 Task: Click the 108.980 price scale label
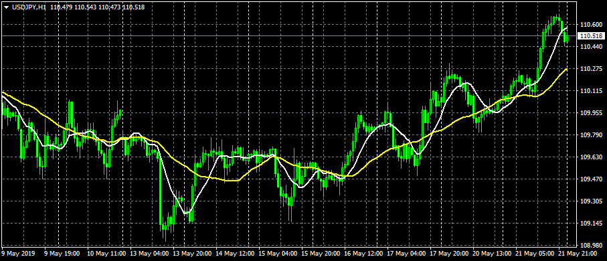(x=590, y=246)
